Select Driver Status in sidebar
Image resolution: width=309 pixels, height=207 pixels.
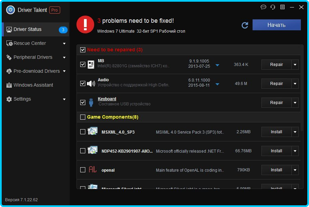click(35, 30)
